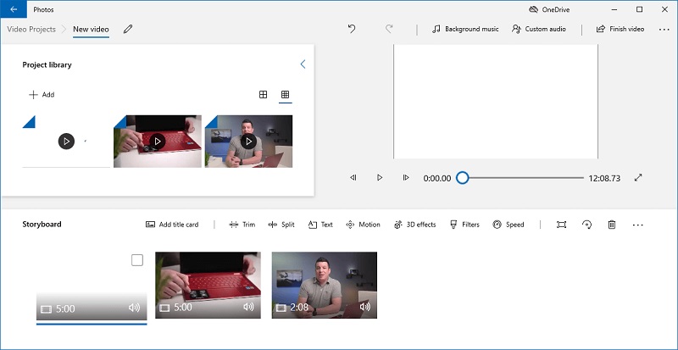This screenshot has height=350, width=678.
Task: Collapse the Project library panel
Action: [x=303, y=64]
